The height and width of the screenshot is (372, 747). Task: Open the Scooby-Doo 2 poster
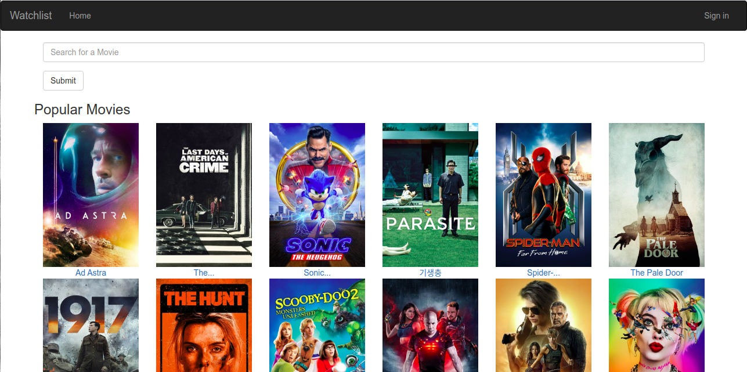pos(317,325)
